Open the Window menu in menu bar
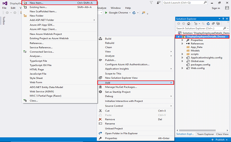The height and width of the screenshot is (142, 231). (116, 8)
